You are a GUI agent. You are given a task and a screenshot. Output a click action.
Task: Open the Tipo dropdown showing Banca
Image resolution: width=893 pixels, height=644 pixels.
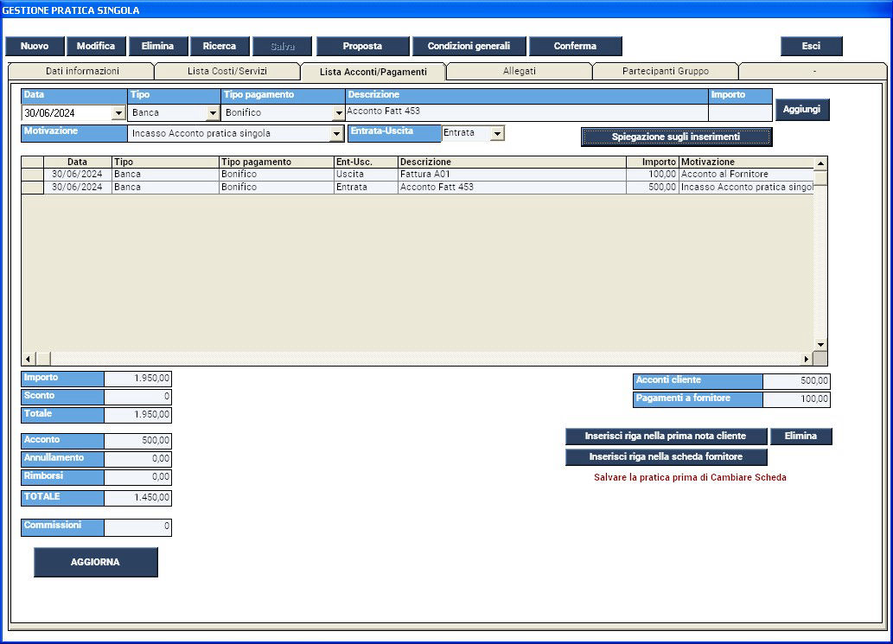pos(213,113)
